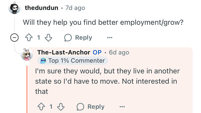
Task: Open The-Last-Anchor username link
Action: pos(64,52)
